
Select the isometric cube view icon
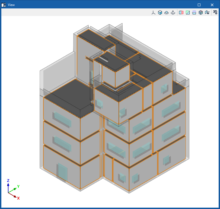(160, 13)
